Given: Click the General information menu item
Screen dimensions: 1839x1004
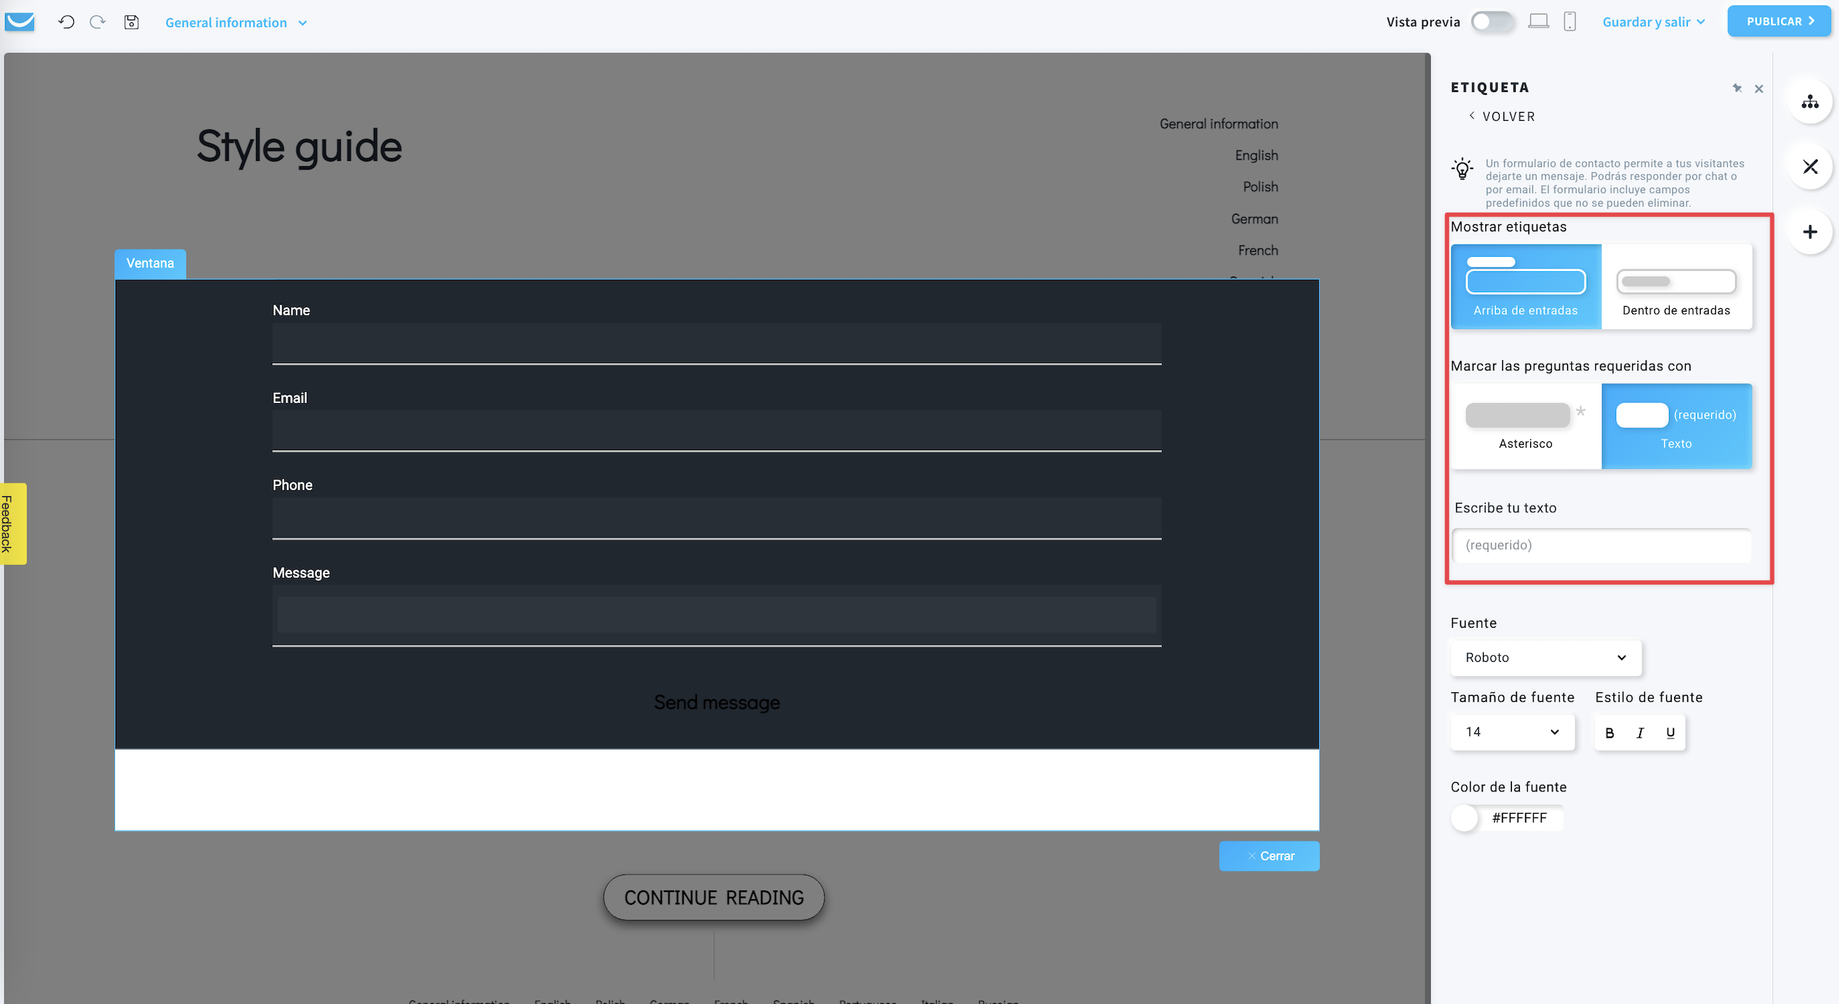Looking at the screenshot, I should 1220,124.
